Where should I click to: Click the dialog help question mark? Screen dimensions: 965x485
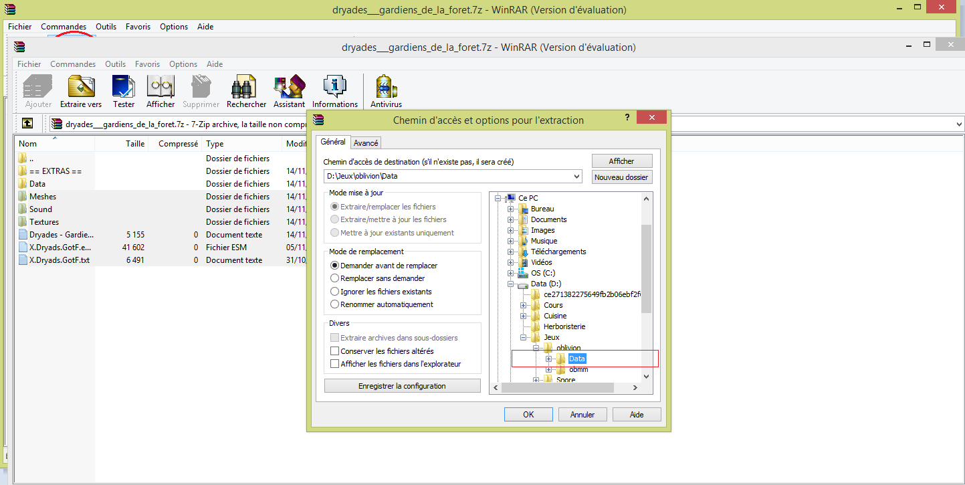click(x=627, y=117)
